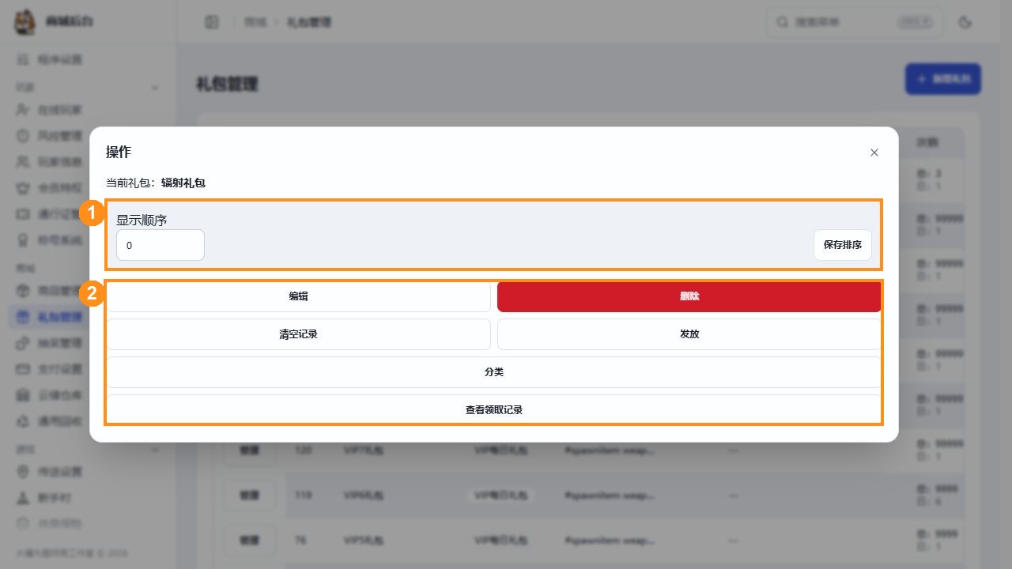Click the 发放 button

689,334
